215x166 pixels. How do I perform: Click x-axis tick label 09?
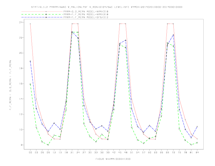[48, 152]
